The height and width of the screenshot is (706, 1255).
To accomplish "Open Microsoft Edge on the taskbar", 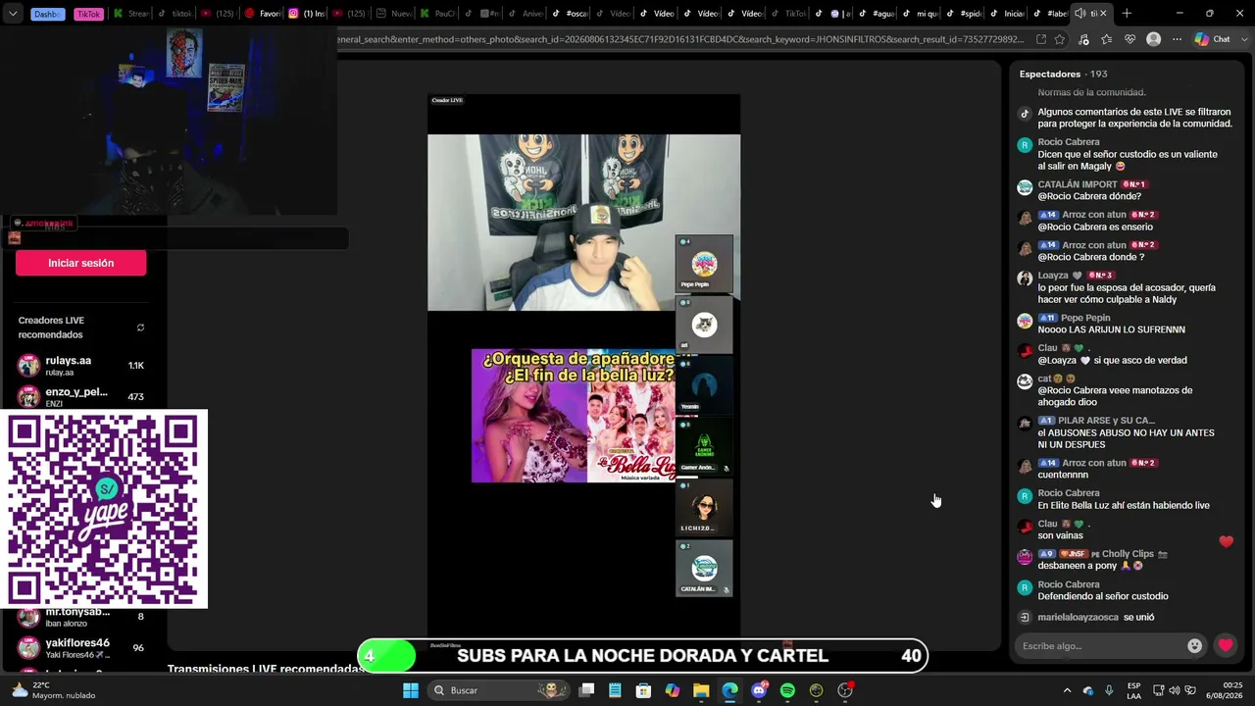I will pyautogui.click(x=729, y=690).
